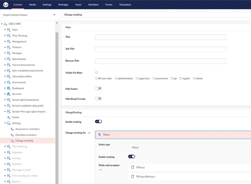251x184 pixels.
Task: Click the Change tracking node icon
Action: tap(12, 141)
